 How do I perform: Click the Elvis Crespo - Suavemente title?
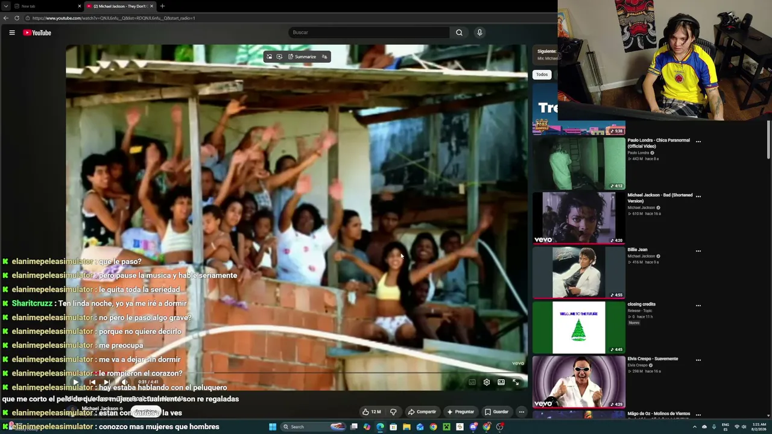653,359
